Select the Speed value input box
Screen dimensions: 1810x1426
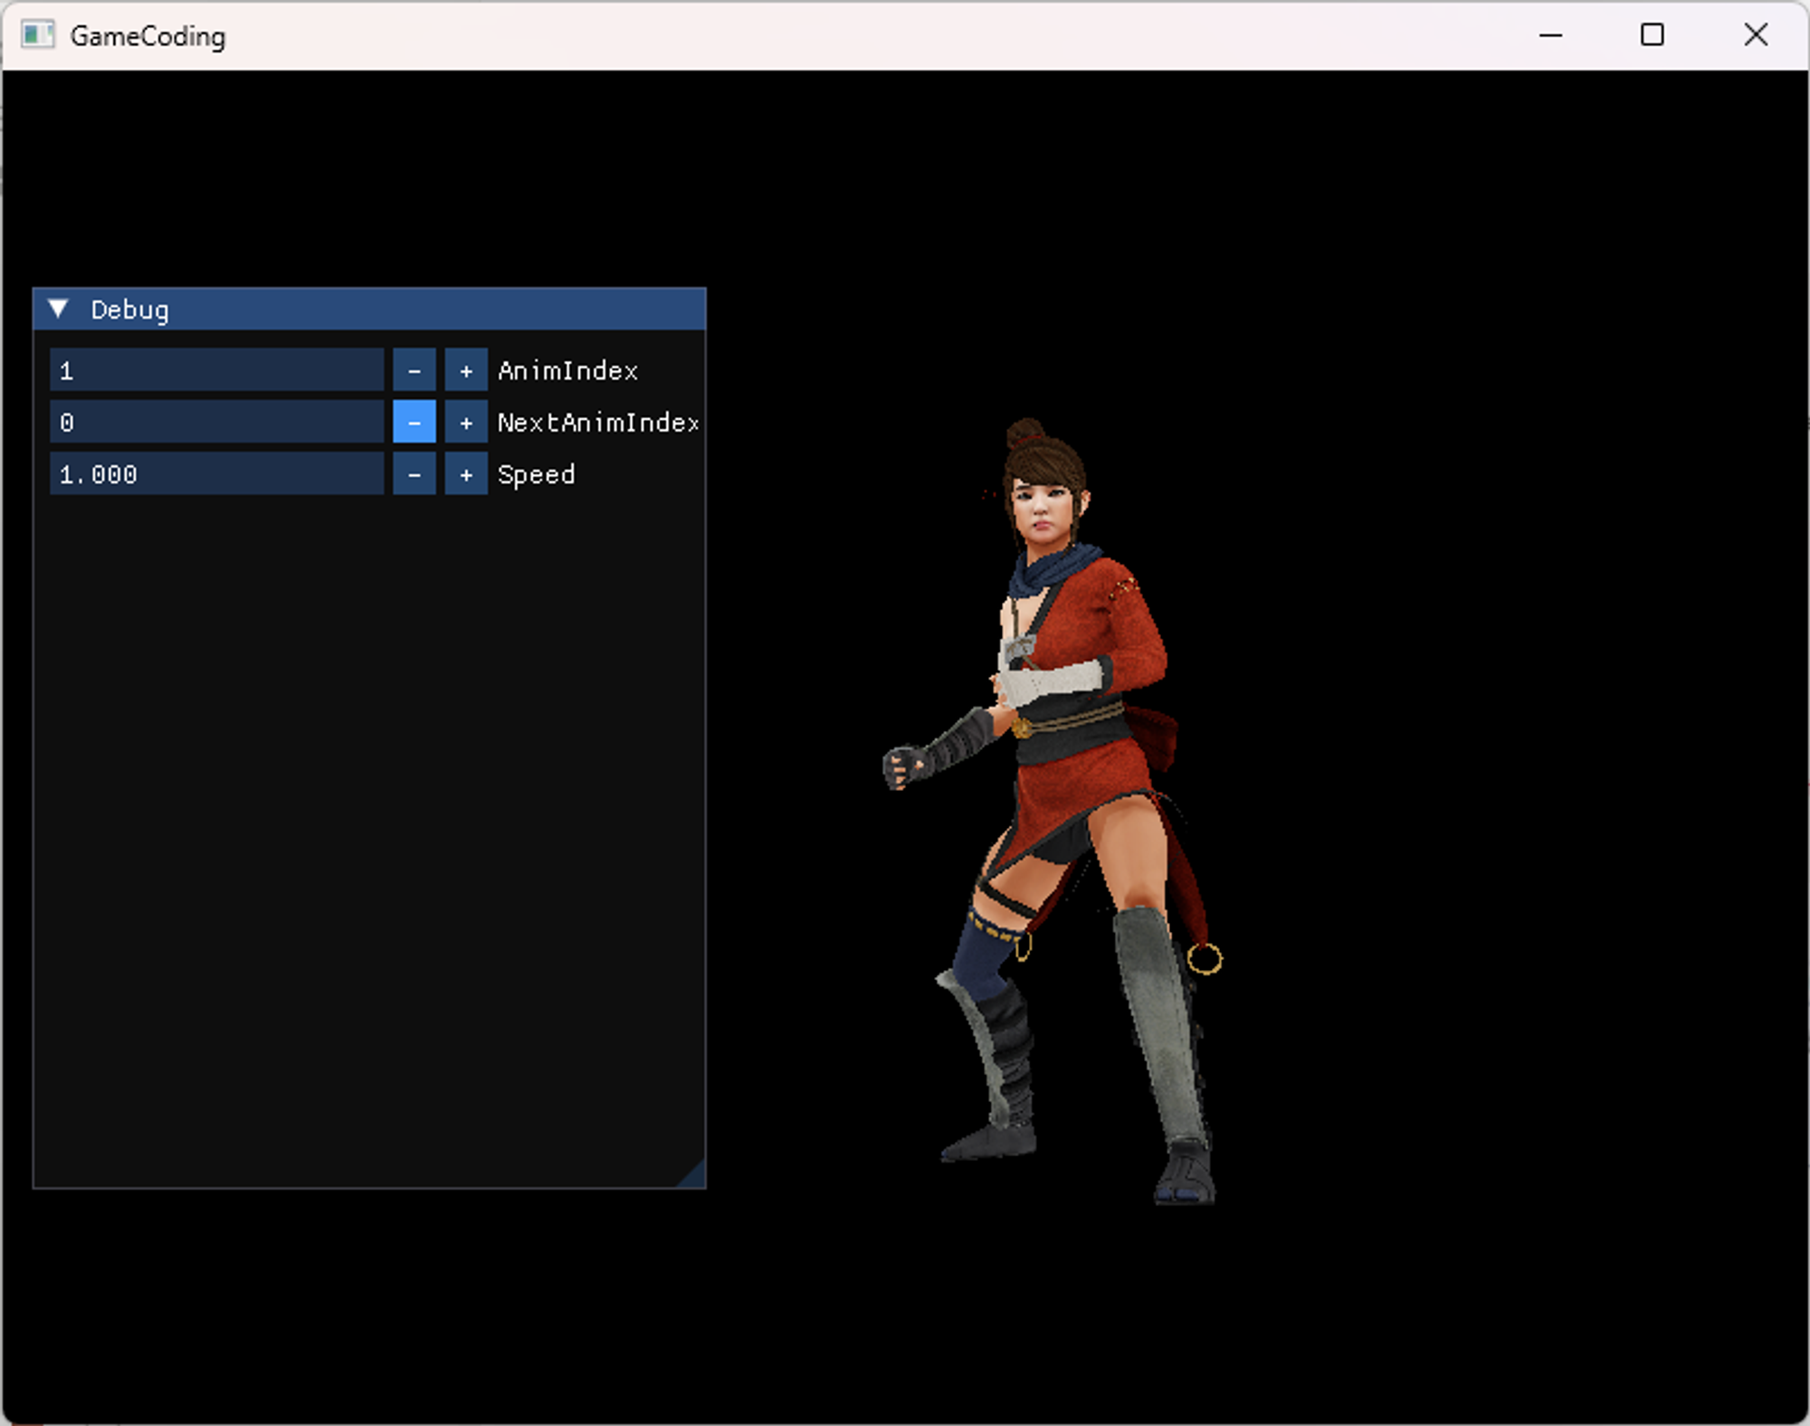(217, 475)
